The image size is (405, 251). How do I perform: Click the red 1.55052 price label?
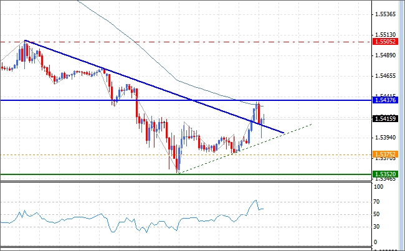point(385,42)
